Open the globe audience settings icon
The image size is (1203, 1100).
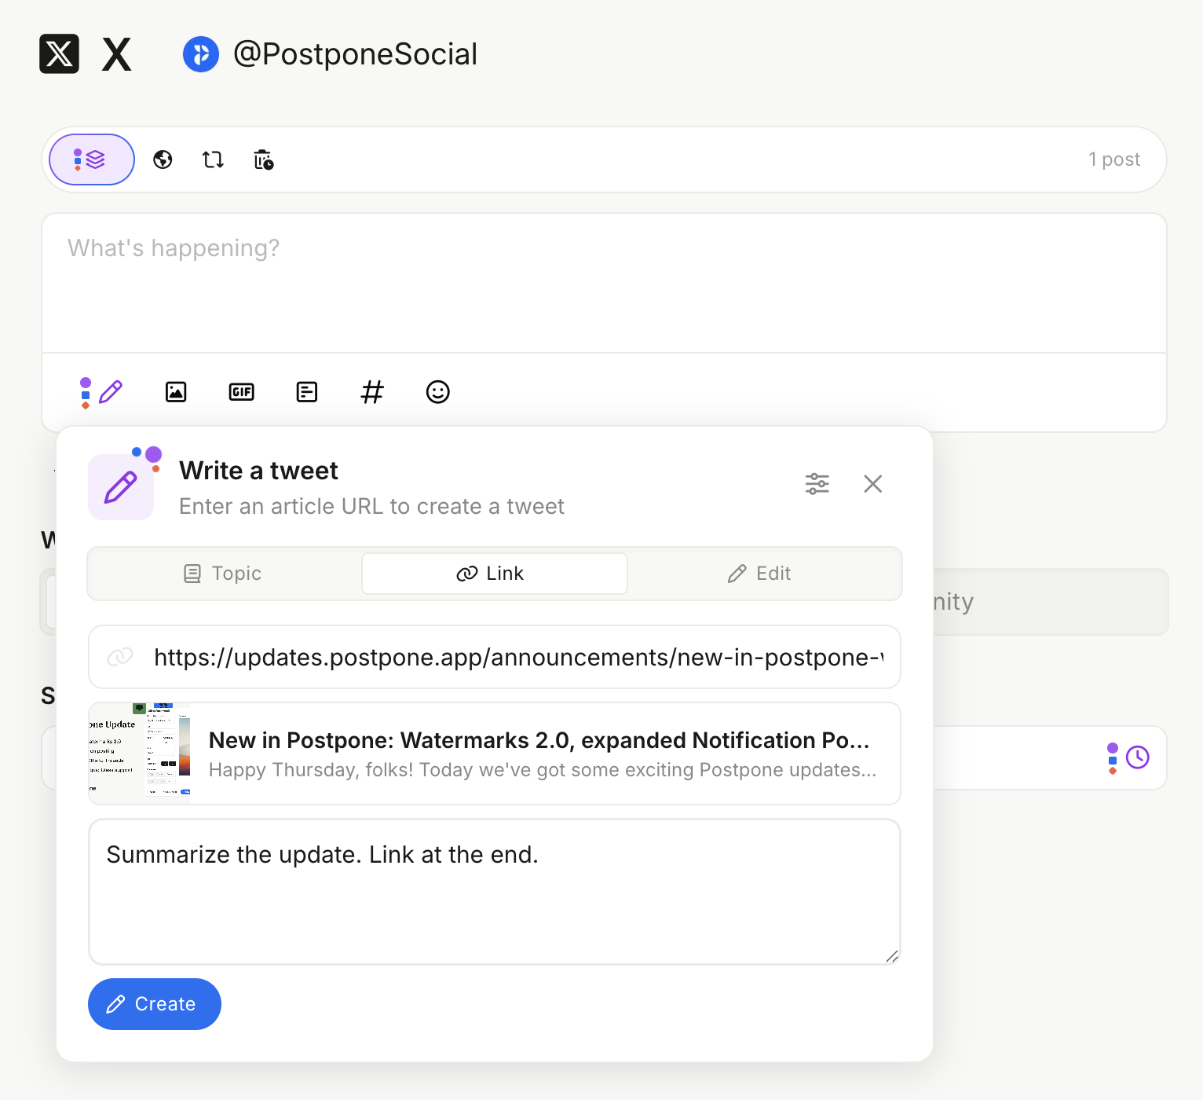point(163,159)
